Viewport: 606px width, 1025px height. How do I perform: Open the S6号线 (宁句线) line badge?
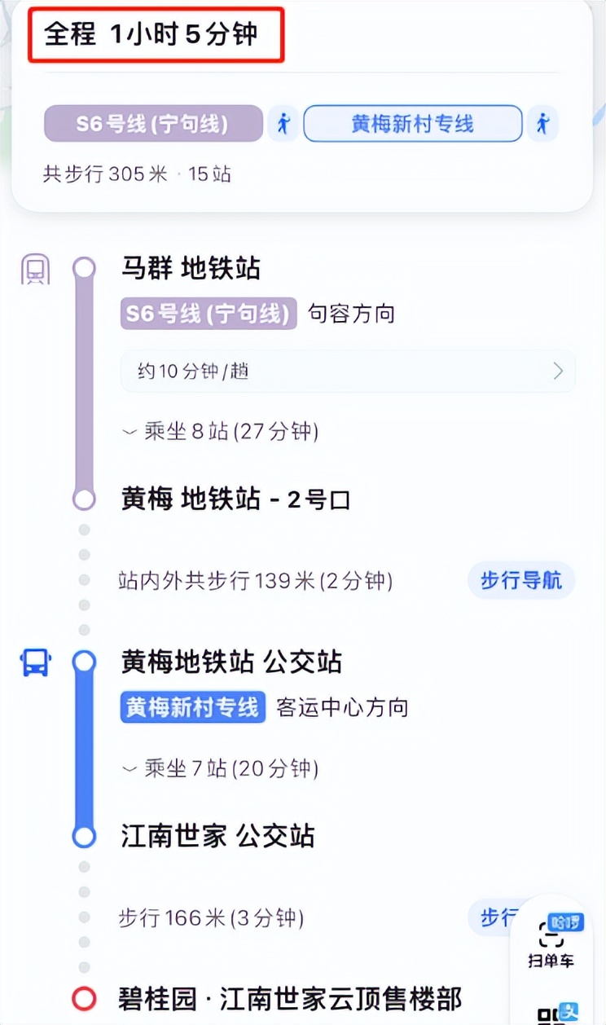[x=152, y=124]
